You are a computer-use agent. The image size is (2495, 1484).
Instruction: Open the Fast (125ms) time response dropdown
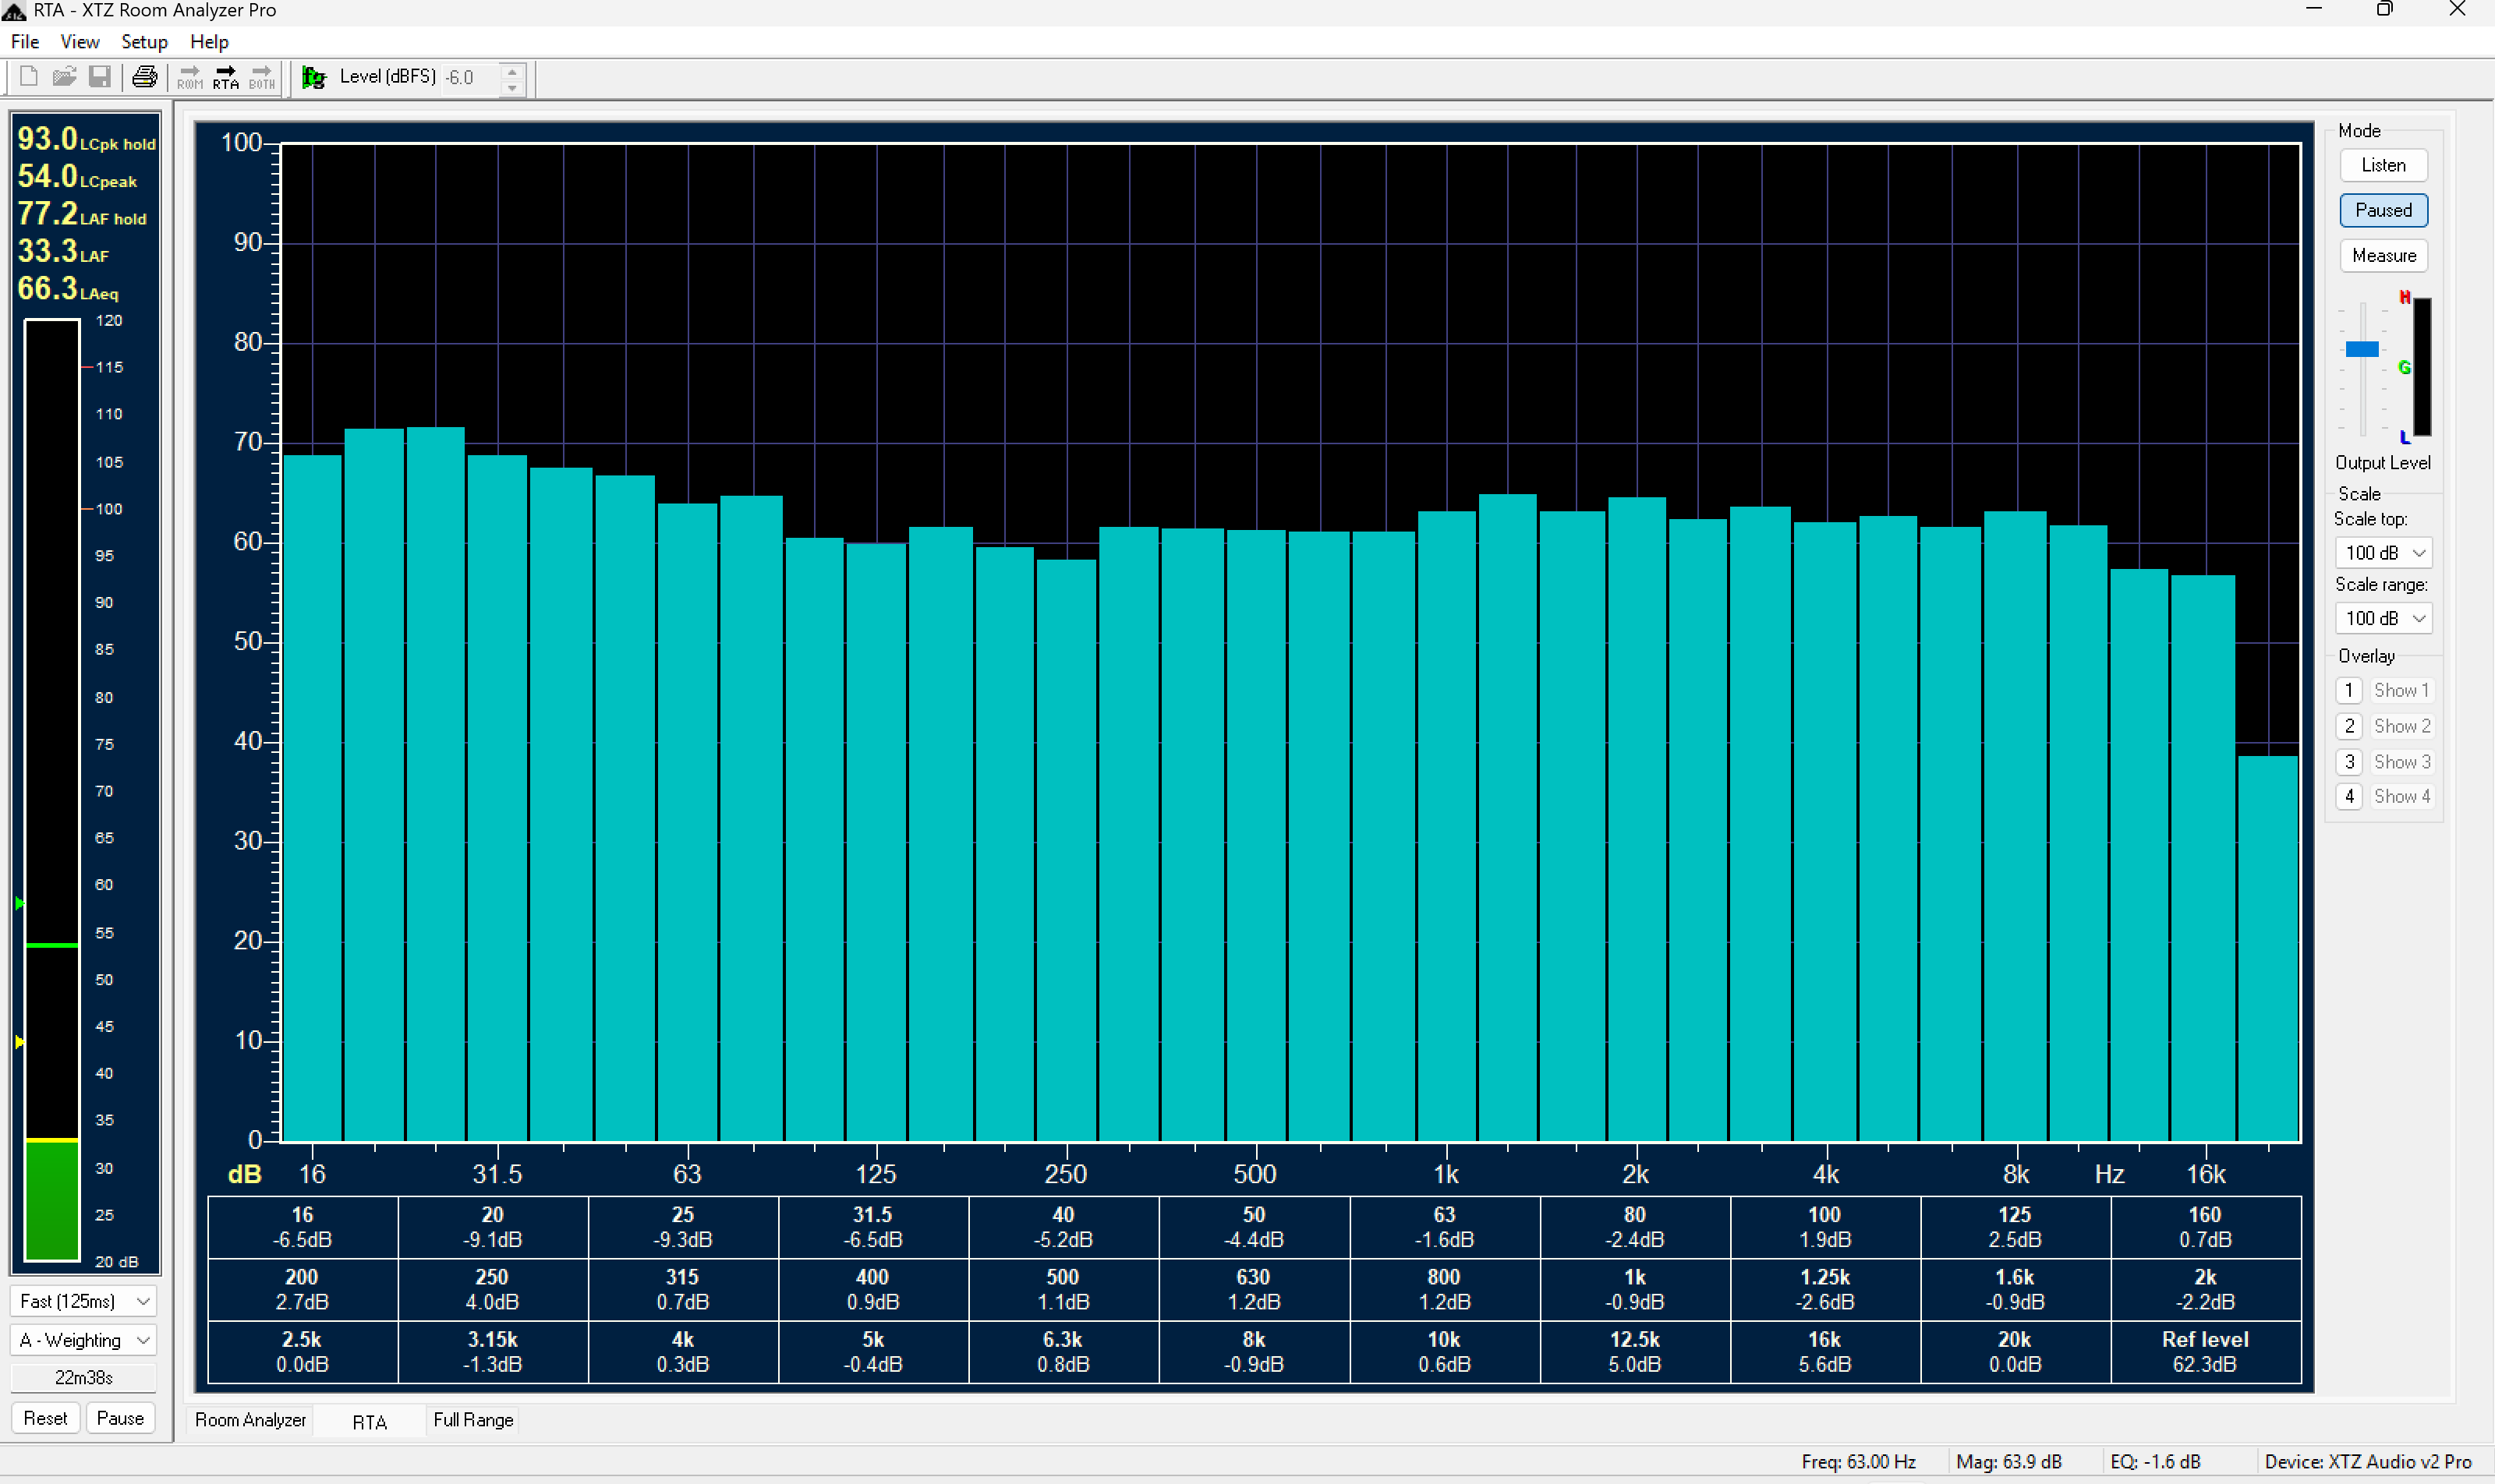(x=84, y=1301)
